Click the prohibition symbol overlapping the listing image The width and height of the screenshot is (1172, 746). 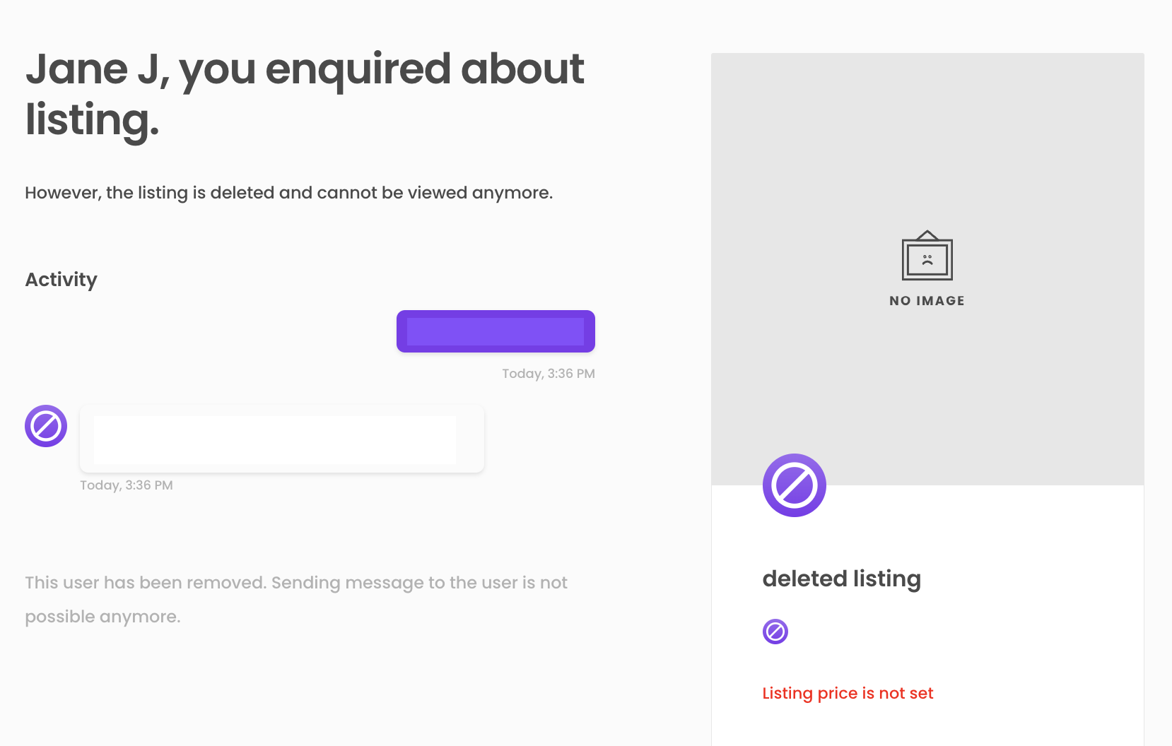pyautogui.click(x=794, y=485)
